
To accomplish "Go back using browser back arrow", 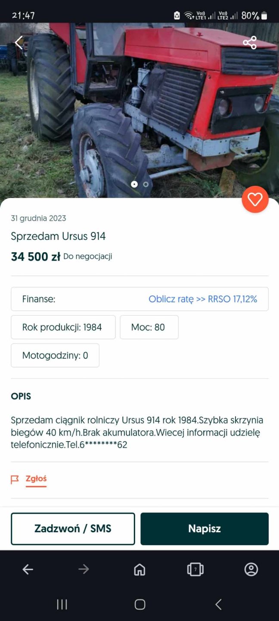I will click(x=28, y=570).
